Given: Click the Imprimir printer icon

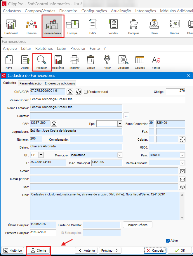Looking at the screenshot, I should (74, 62).
